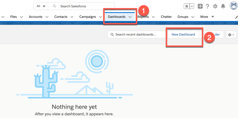Open the global actions plus icon
The image size is (238, 118).
coord(200,6)
